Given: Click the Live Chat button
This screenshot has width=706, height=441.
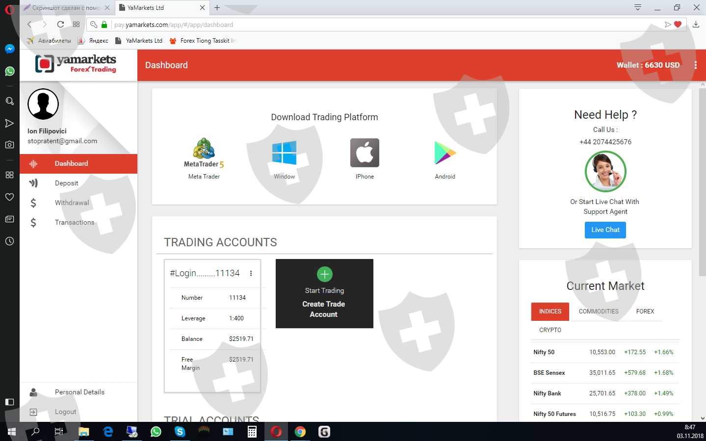Looking at the screenshot, I should click(605, 230).
